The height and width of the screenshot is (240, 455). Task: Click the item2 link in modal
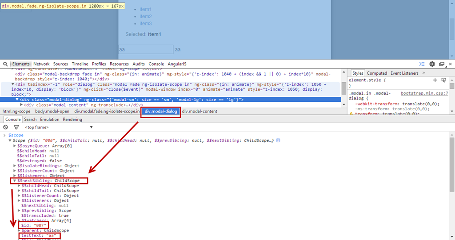point(146,16)
